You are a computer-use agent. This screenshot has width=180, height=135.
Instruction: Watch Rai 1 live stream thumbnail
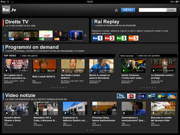click(15, 36)
